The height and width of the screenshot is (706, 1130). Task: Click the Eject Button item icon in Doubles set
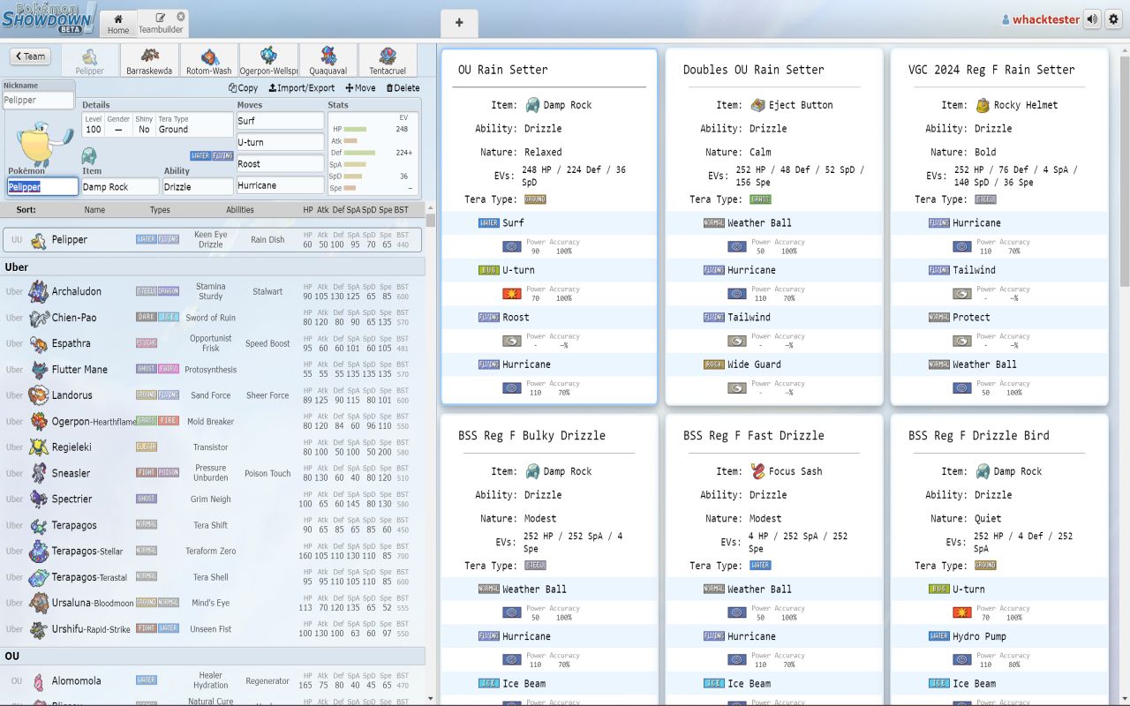(x=757, y=105)
